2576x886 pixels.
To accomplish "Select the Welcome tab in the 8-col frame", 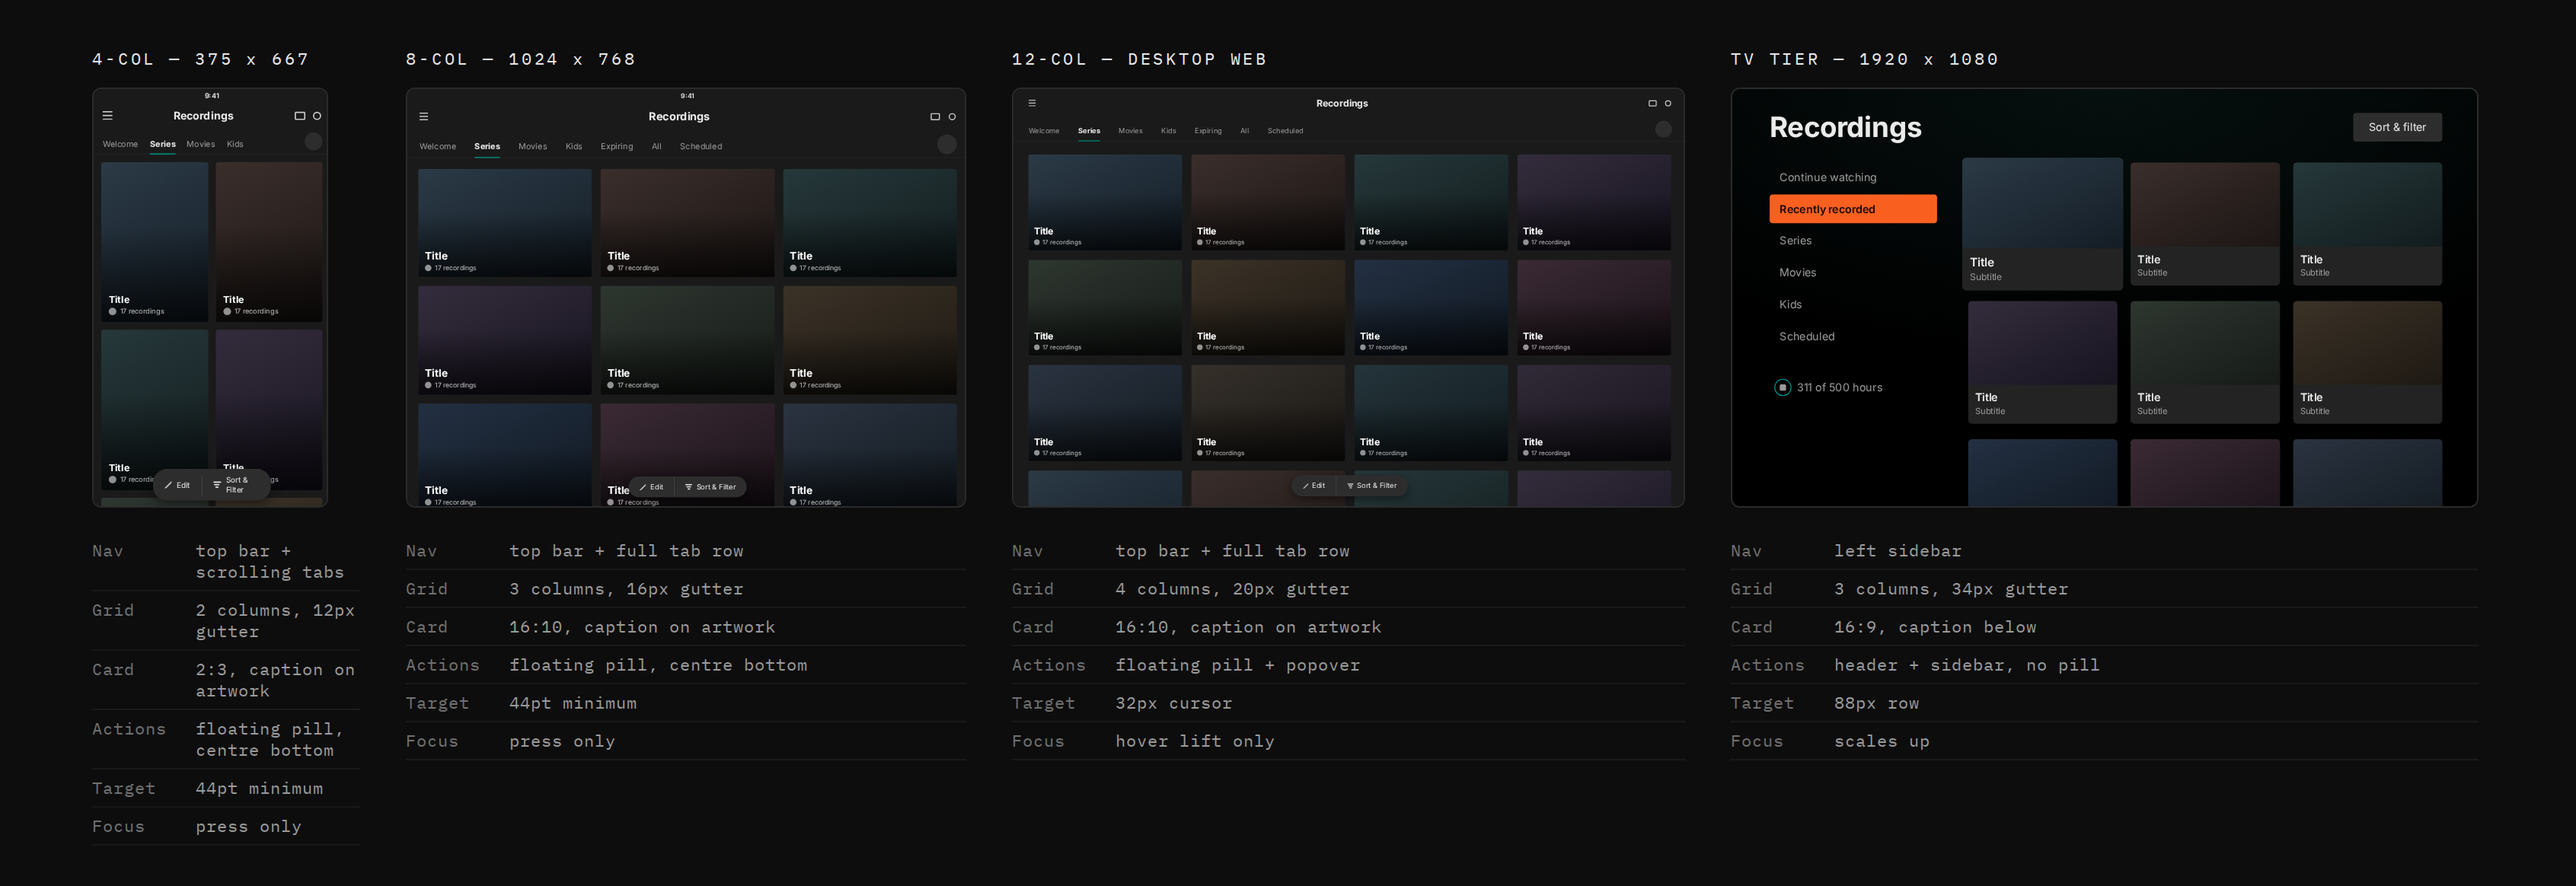I will [x=438, y=147].
